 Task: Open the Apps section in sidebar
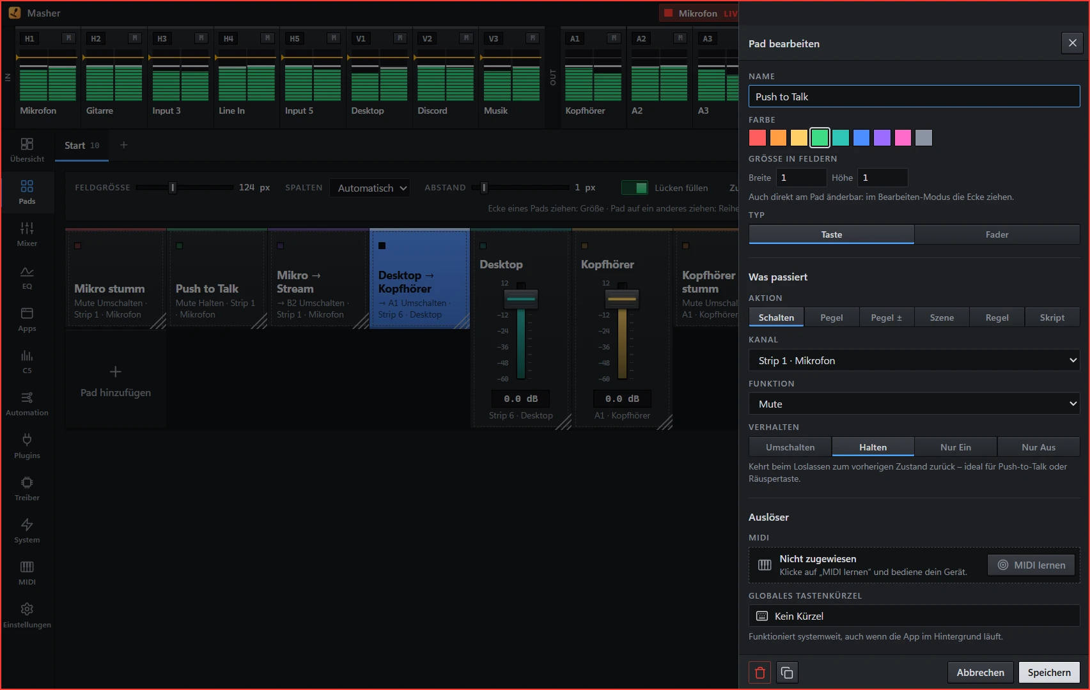click(27, 319)
